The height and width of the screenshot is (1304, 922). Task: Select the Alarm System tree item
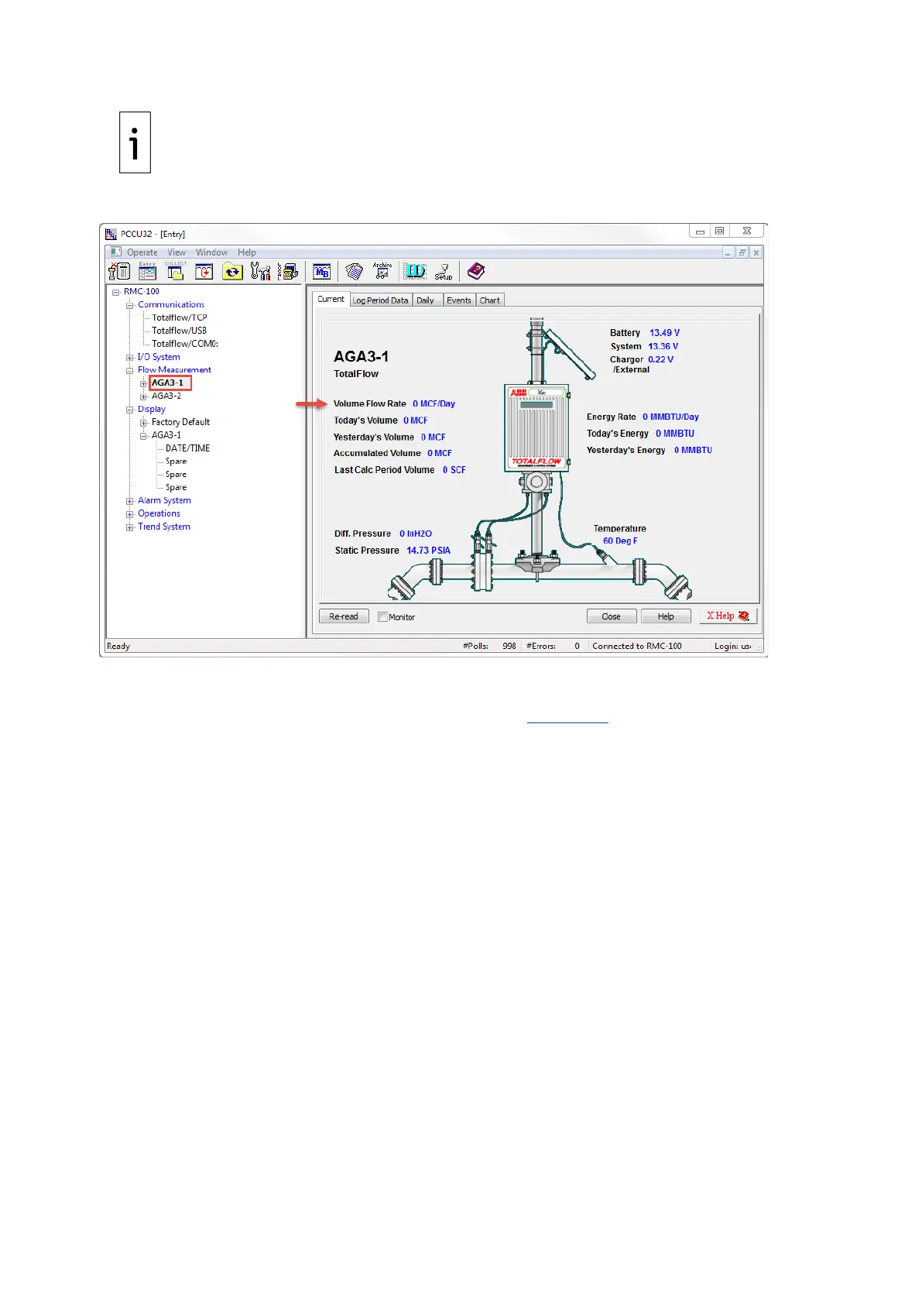coord(164,500)
